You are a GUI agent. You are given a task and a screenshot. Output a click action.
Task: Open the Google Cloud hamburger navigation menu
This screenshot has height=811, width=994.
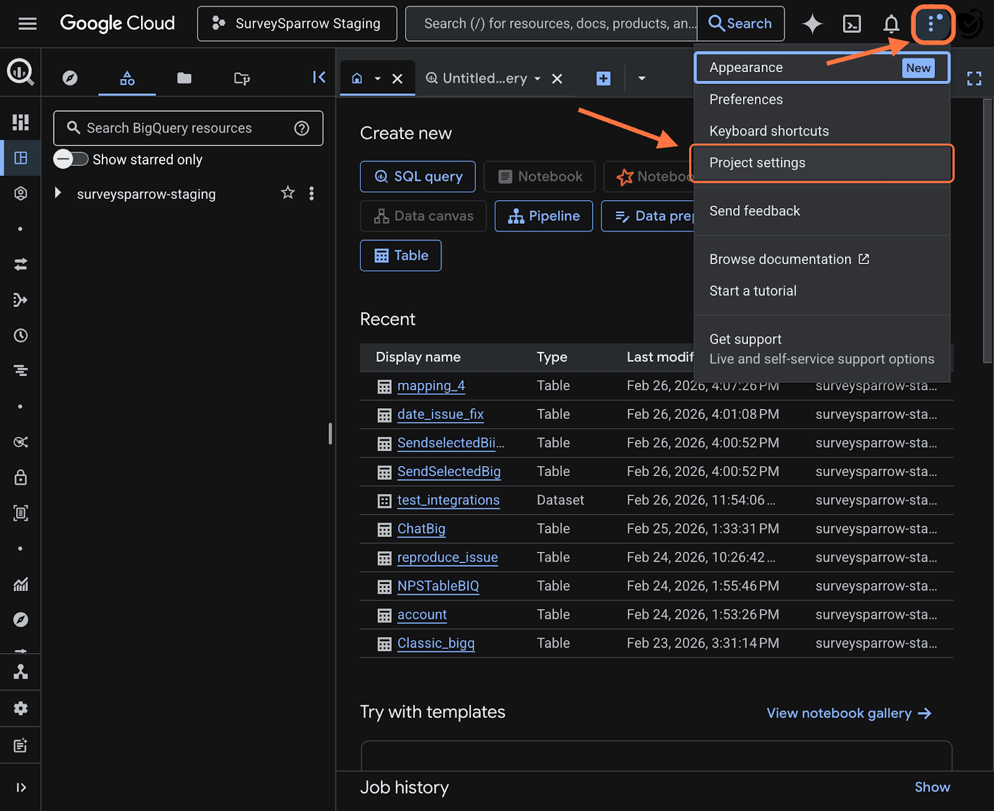(27, 24)
